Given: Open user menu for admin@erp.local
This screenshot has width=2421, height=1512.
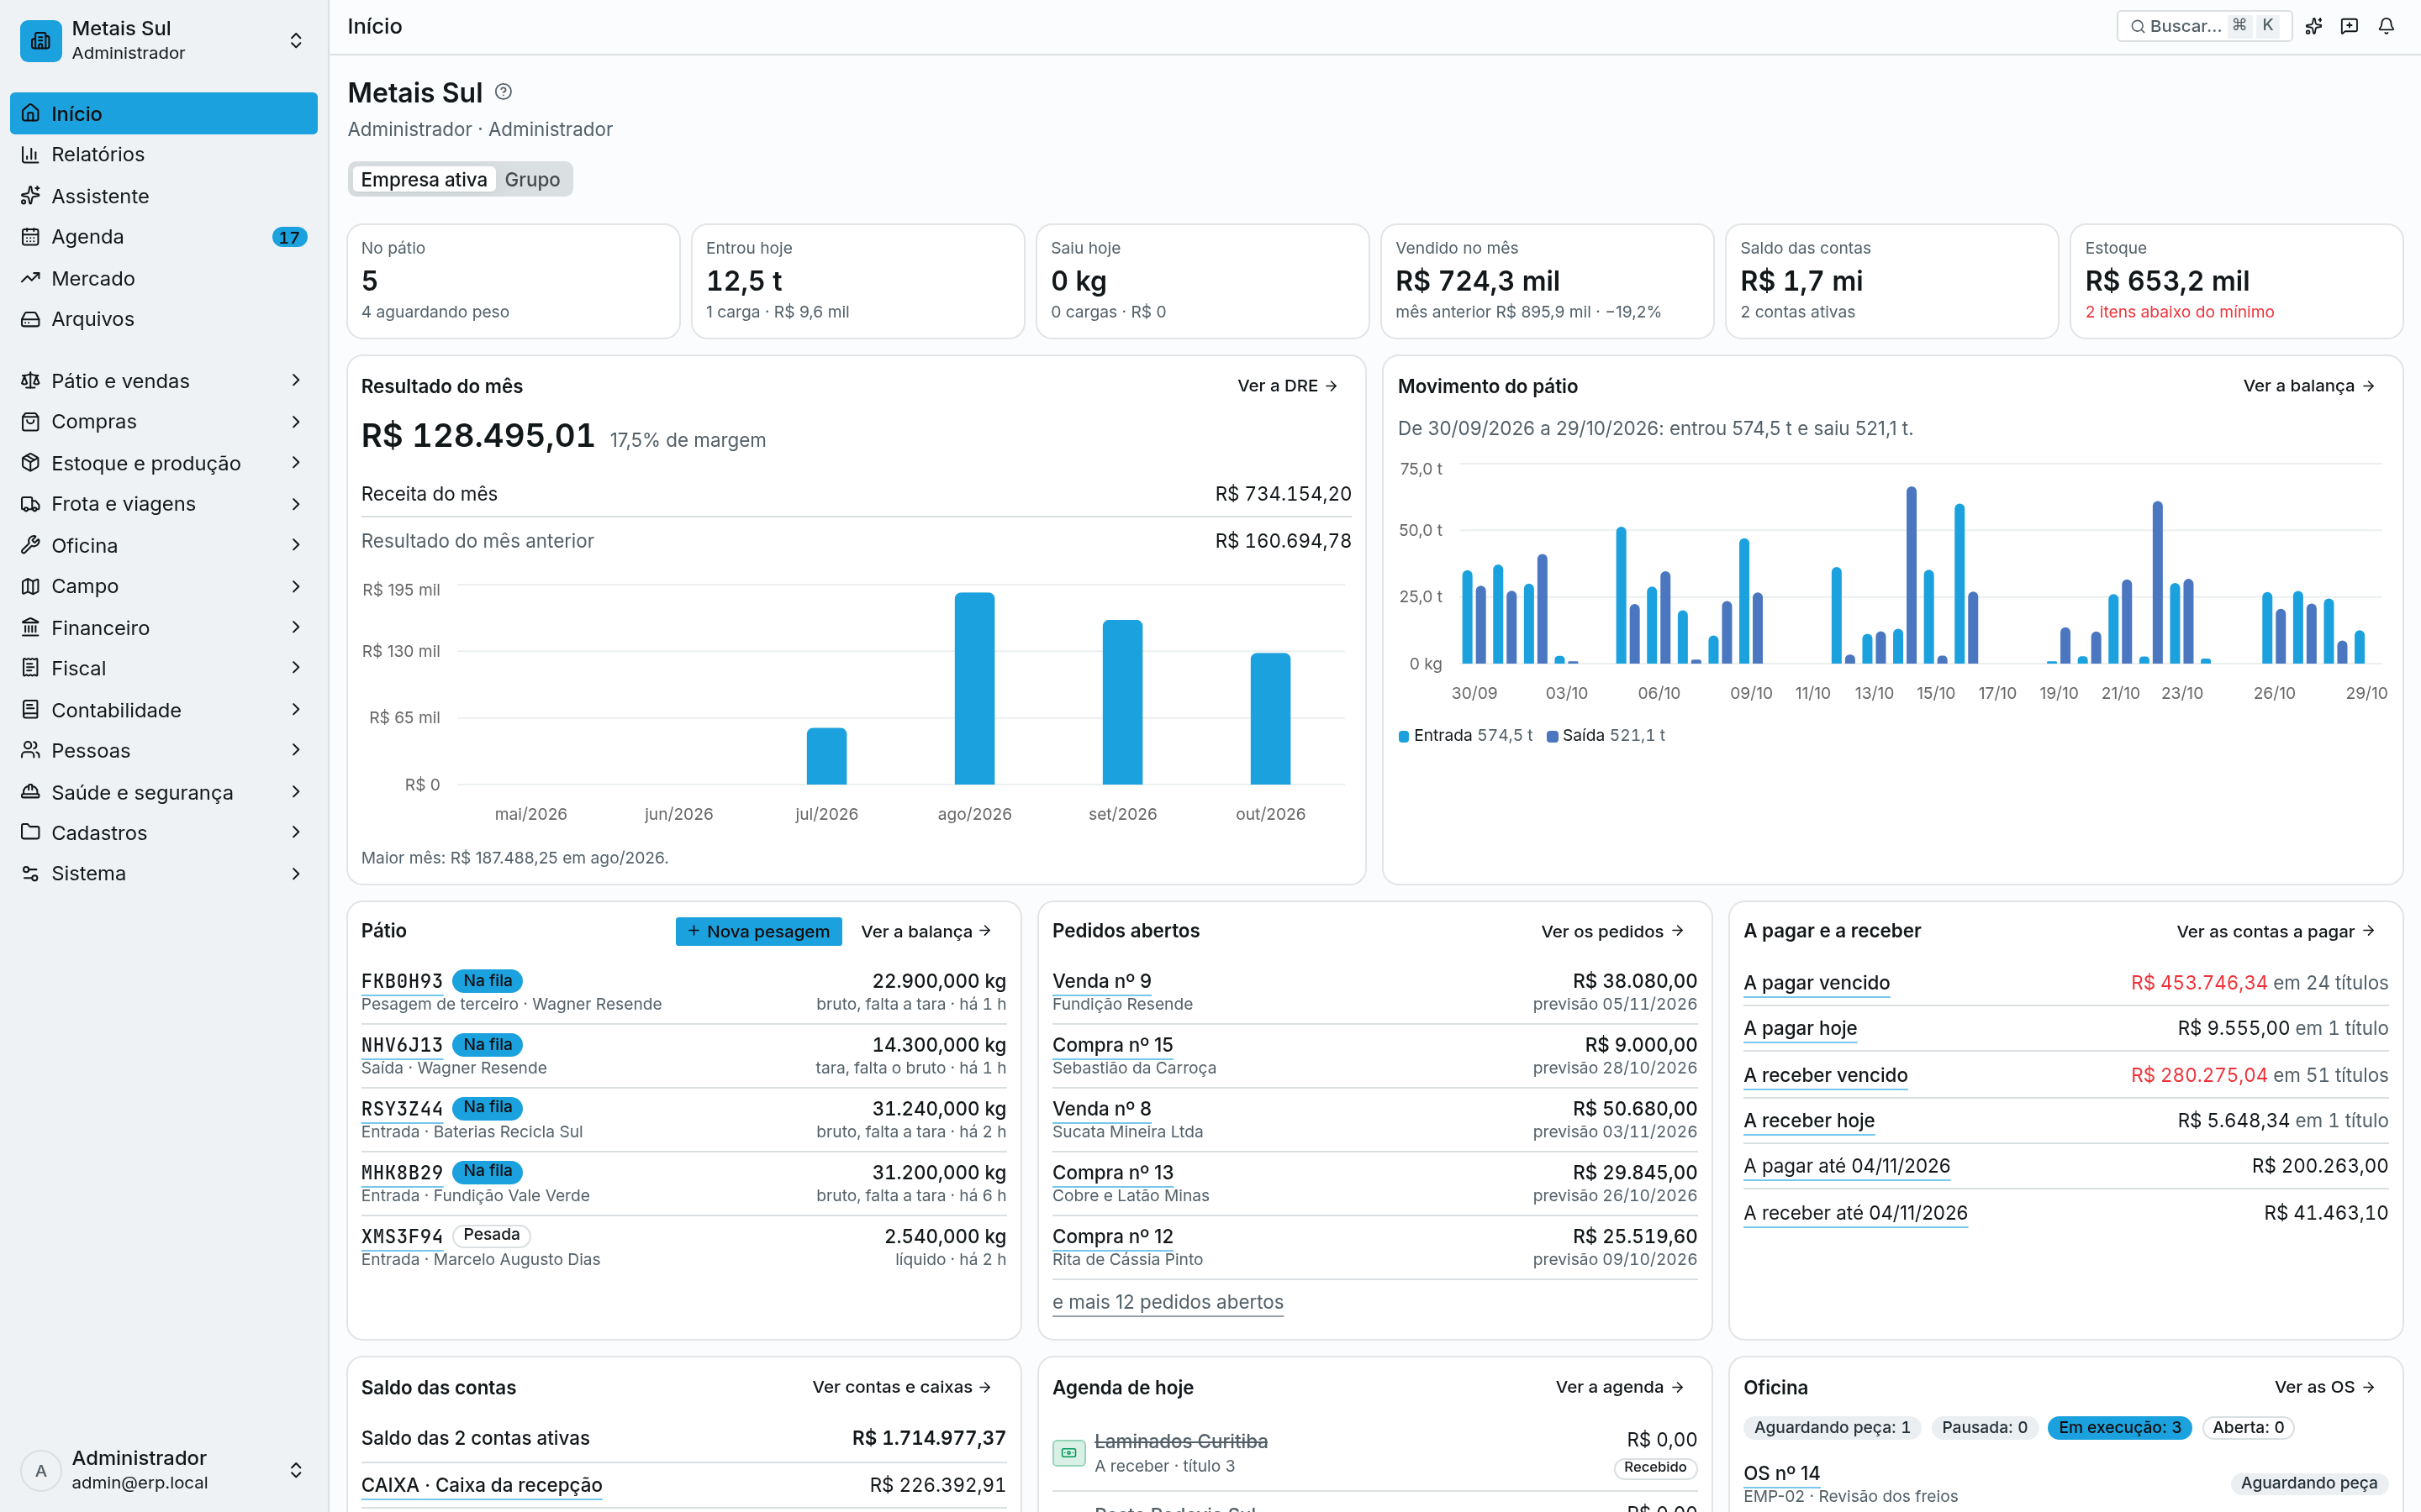Looking at the screenshot, I should point(164,1470).
